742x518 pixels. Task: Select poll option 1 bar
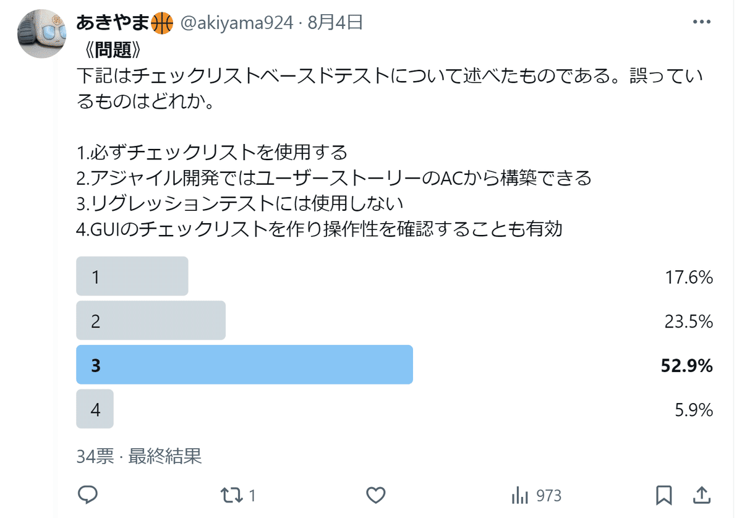pos(132,277)
